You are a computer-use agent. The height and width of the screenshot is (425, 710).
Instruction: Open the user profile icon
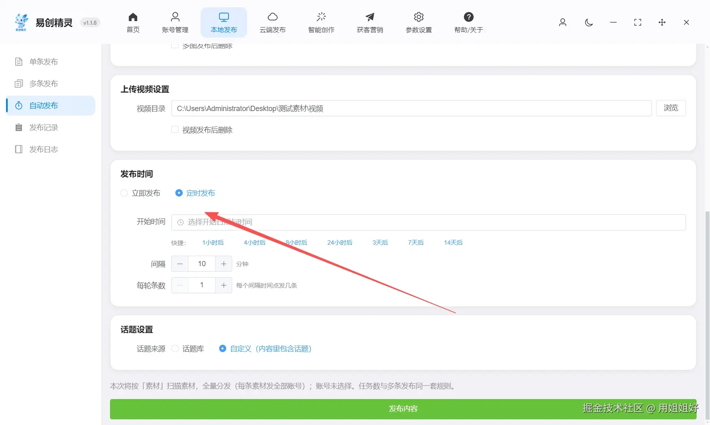click(x=563, y=23)
